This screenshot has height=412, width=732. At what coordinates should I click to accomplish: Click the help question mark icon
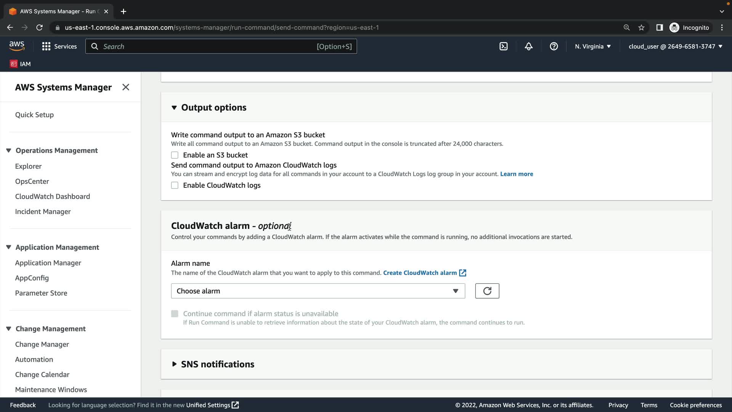[554, 47]
